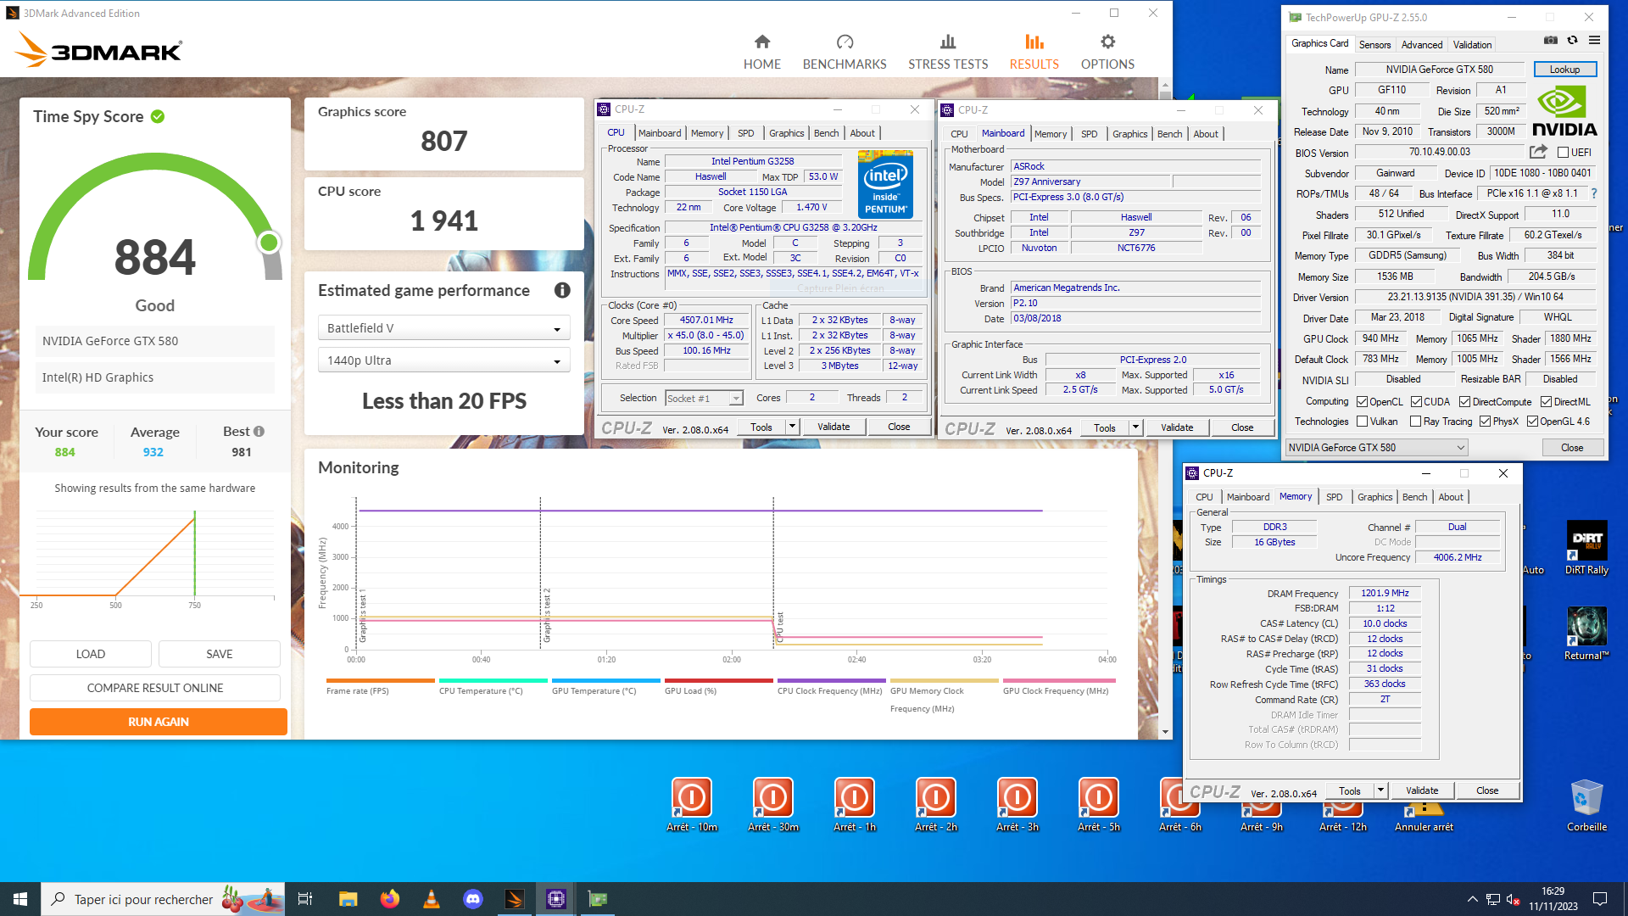Click the info icon next to Best score
1628x916 pixels.
pyautogui.click(x=259, y=432)
